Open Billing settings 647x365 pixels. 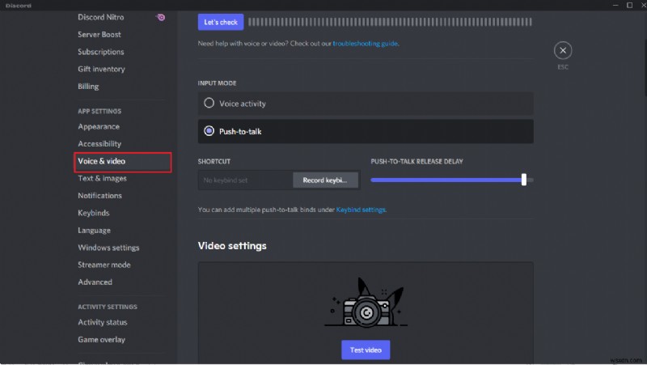[88, 87]
